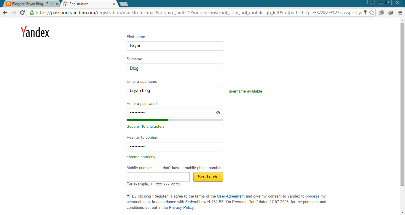Open the stacked pages extension icon

(x=381, y=13)
